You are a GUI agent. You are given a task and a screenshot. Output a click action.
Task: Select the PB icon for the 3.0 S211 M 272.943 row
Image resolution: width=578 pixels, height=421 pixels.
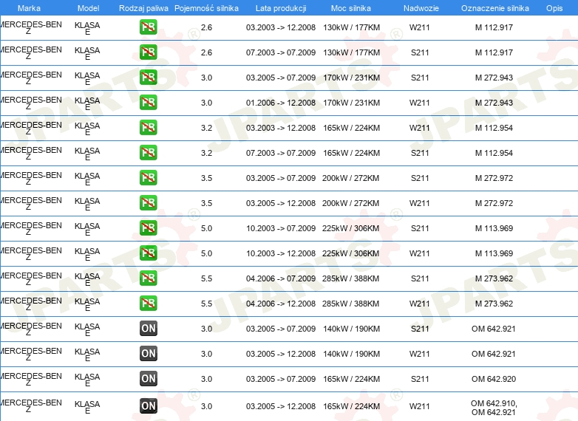(148, 78)
